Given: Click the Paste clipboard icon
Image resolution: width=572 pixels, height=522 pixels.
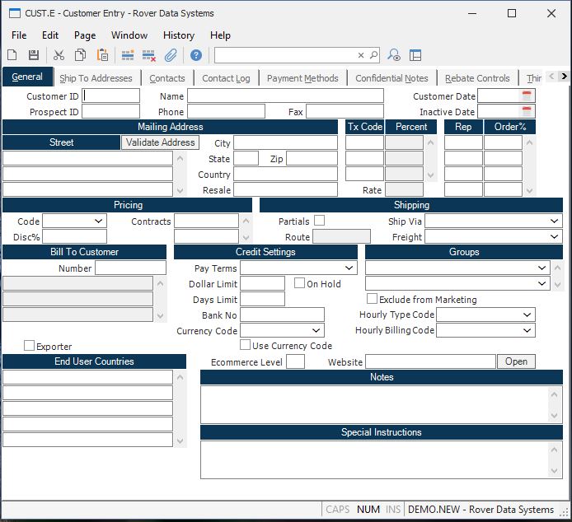Looking at the screenshot, I should coord(103,55).
